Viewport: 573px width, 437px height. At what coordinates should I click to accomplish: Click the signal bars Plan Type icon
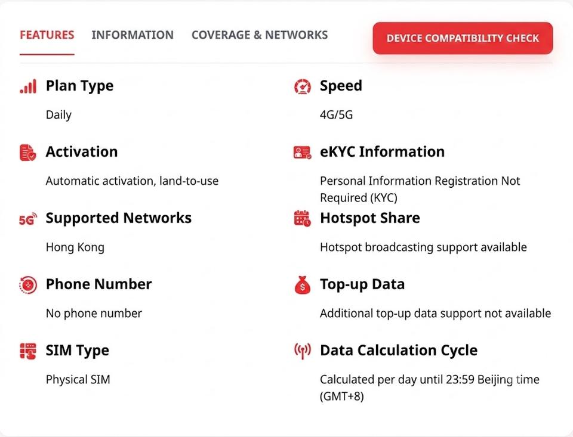tap(28, 86)
